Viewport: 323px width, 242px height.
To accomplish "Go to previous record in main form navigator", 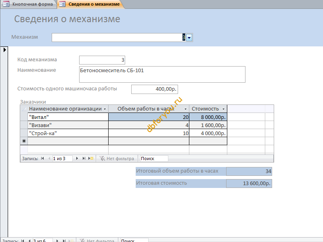I will (29, 240).
